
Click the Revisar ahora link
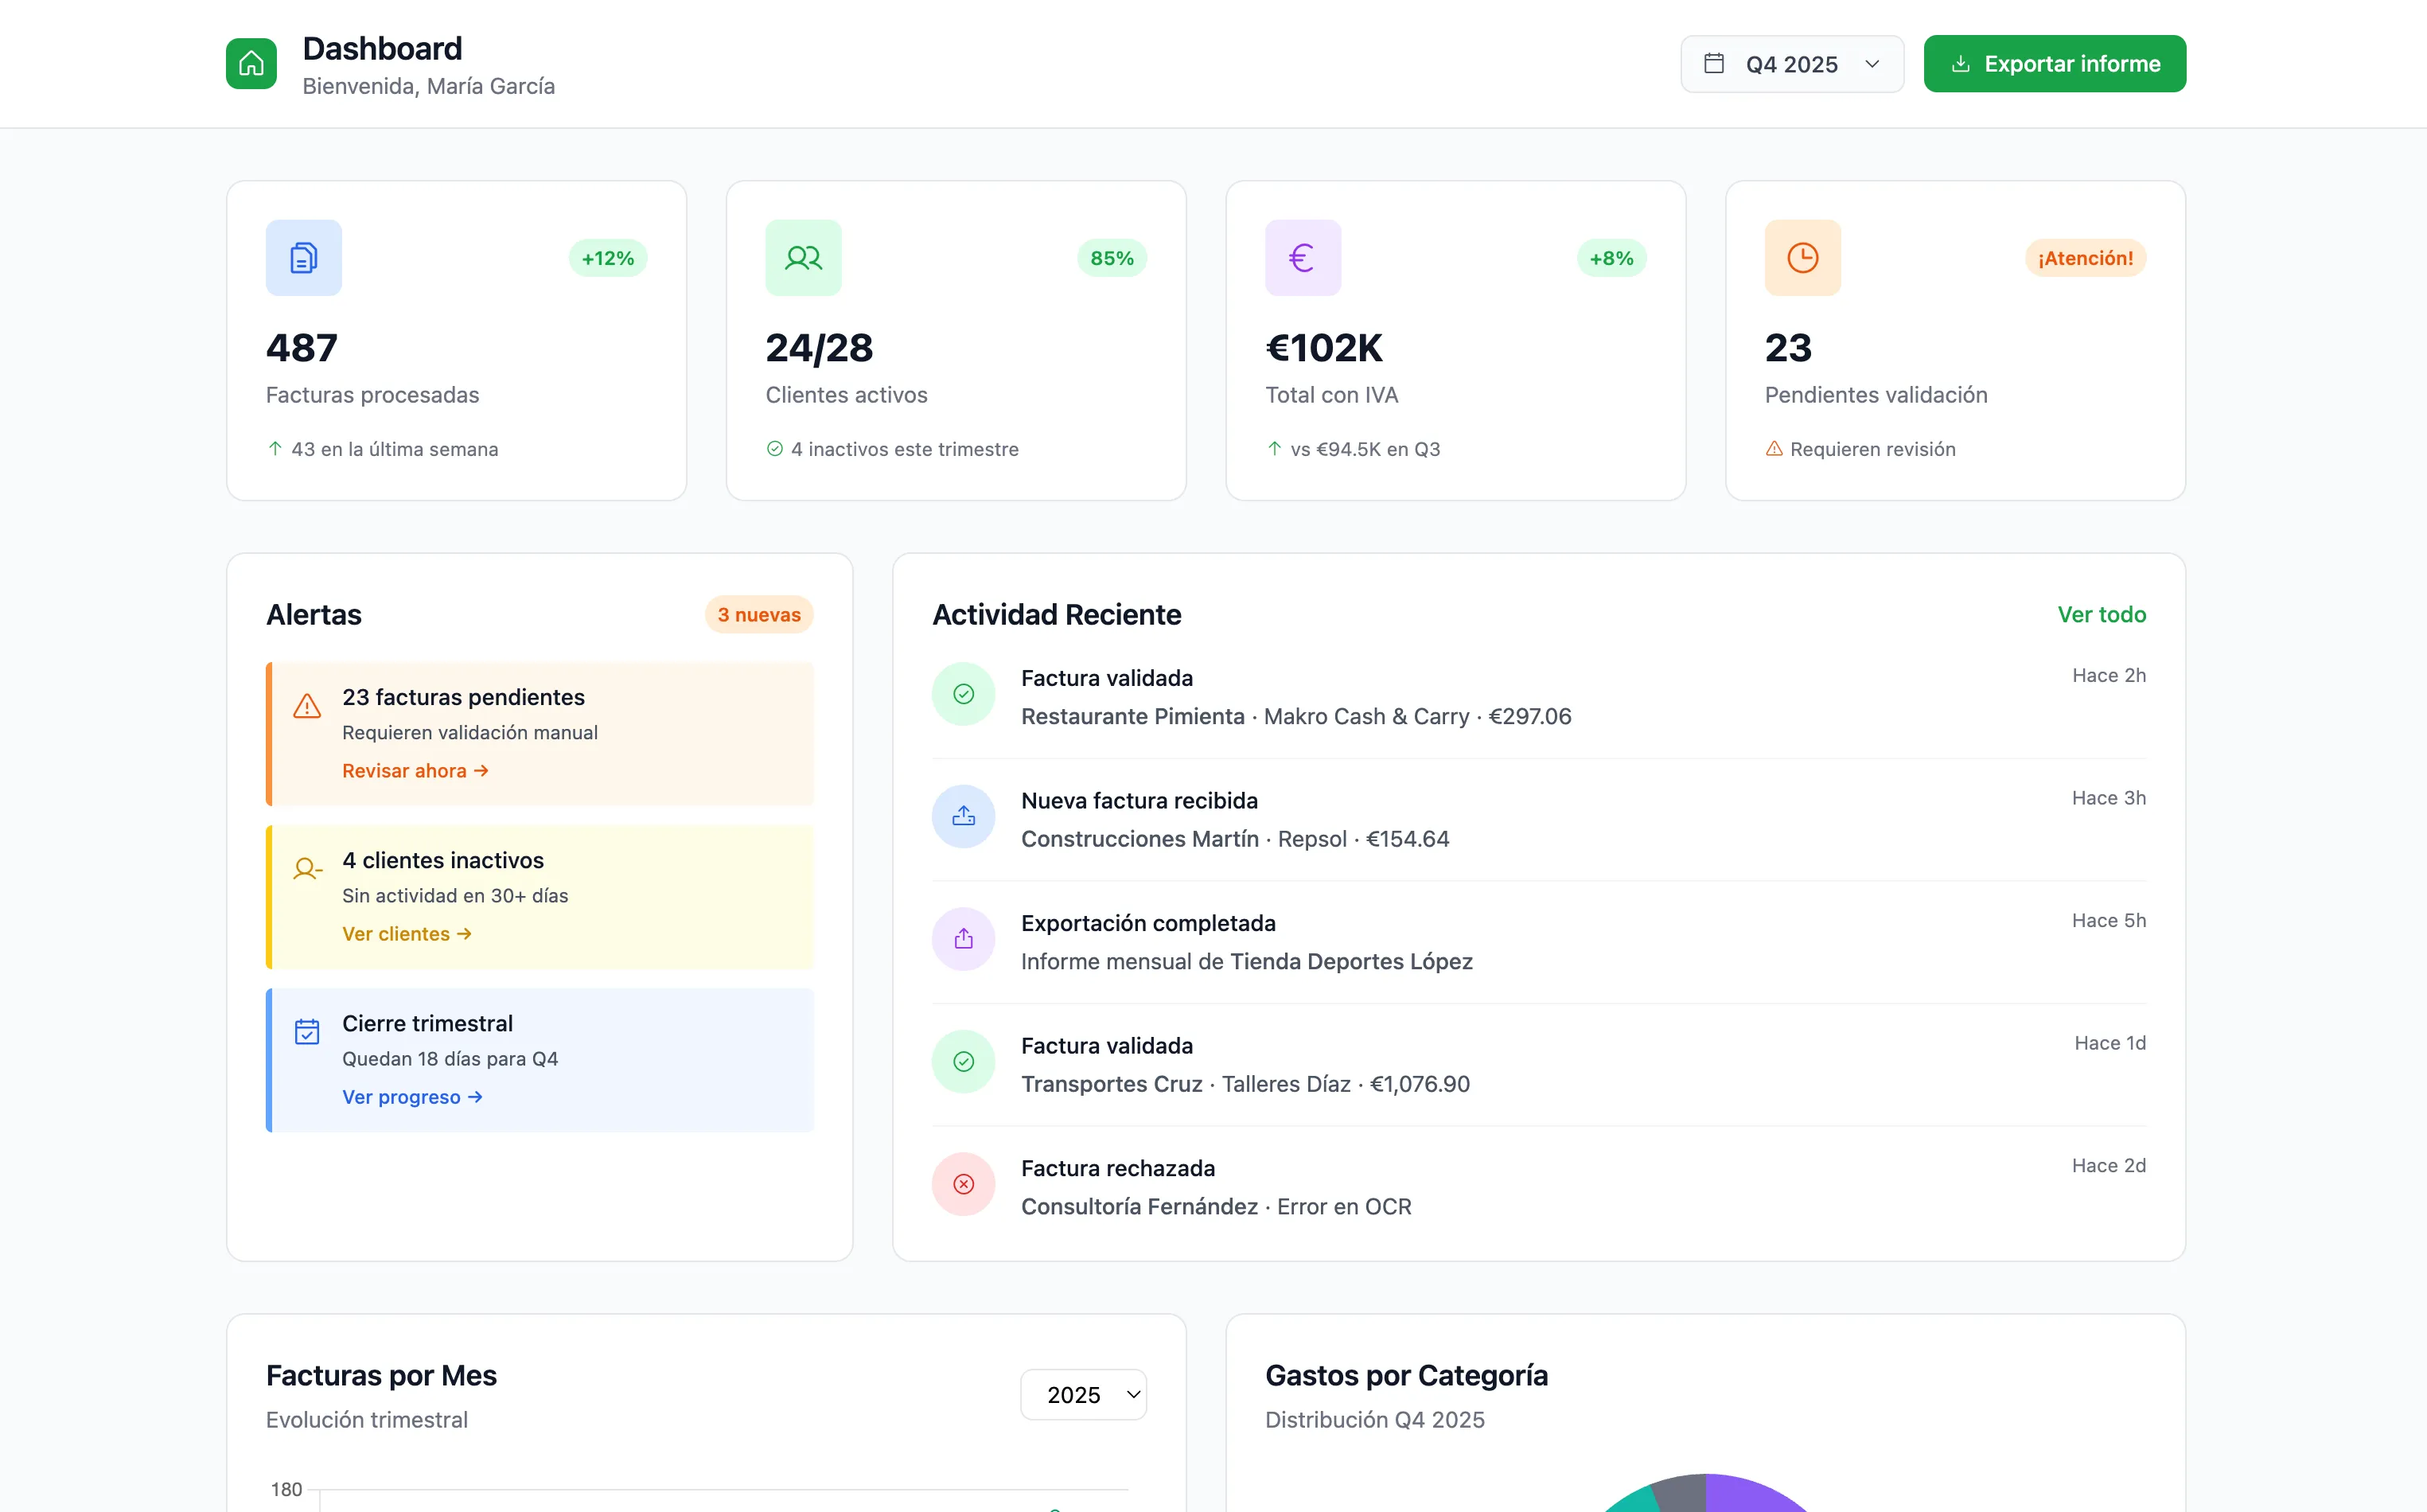point(415,771)
